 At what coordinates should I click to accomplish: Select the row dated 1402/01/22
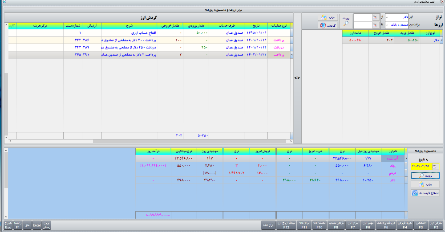coord(149,55)
